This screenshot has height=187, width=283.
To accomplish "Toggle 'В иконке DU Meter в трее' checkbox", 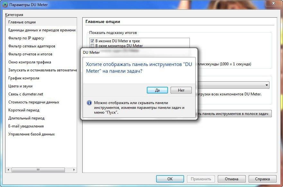I will tap(92, 41).
